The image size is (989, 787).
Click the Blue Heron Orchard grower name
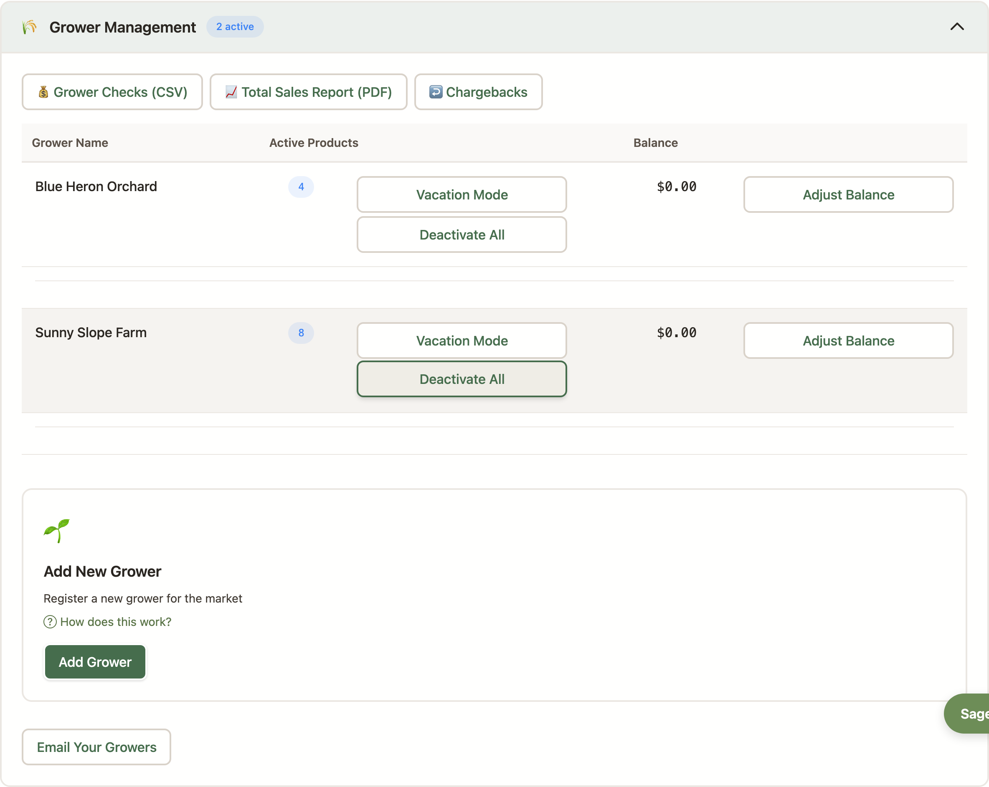pyautogui.click(x=96, y=187)
